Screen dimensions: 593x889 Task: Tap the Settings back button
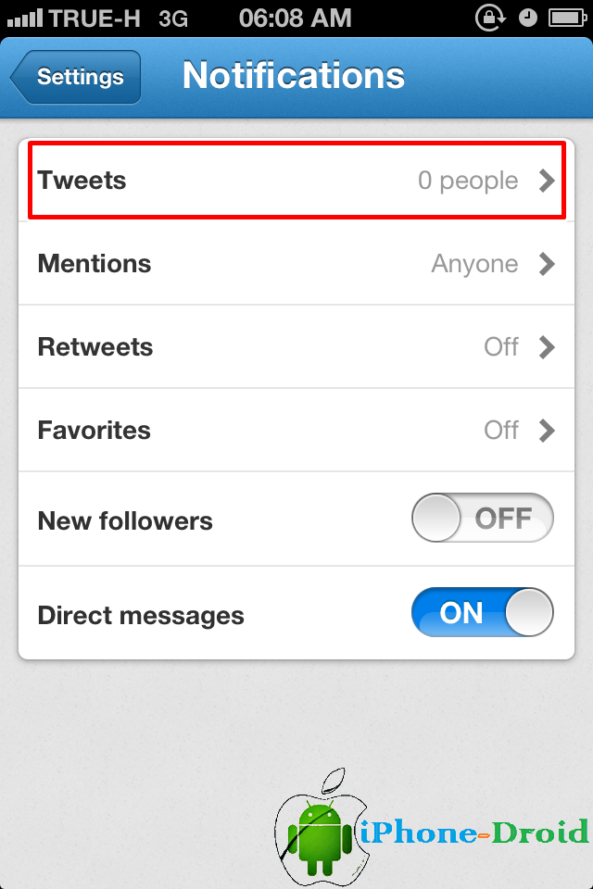coord(75,77)
